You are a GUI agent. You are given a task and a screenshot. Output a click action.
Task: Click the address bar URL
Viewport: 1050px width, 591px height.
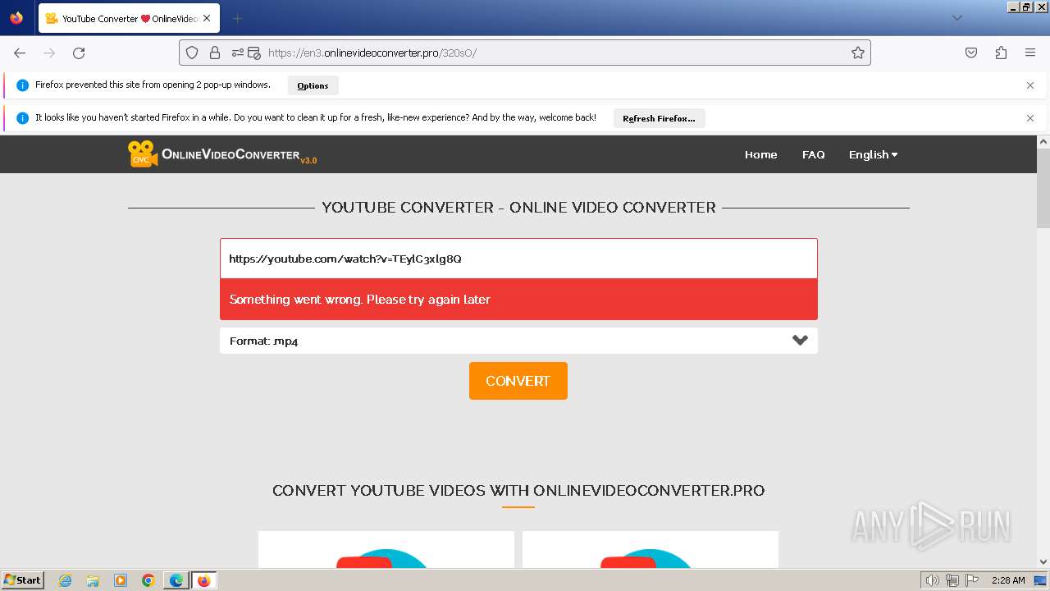(372, 53)
